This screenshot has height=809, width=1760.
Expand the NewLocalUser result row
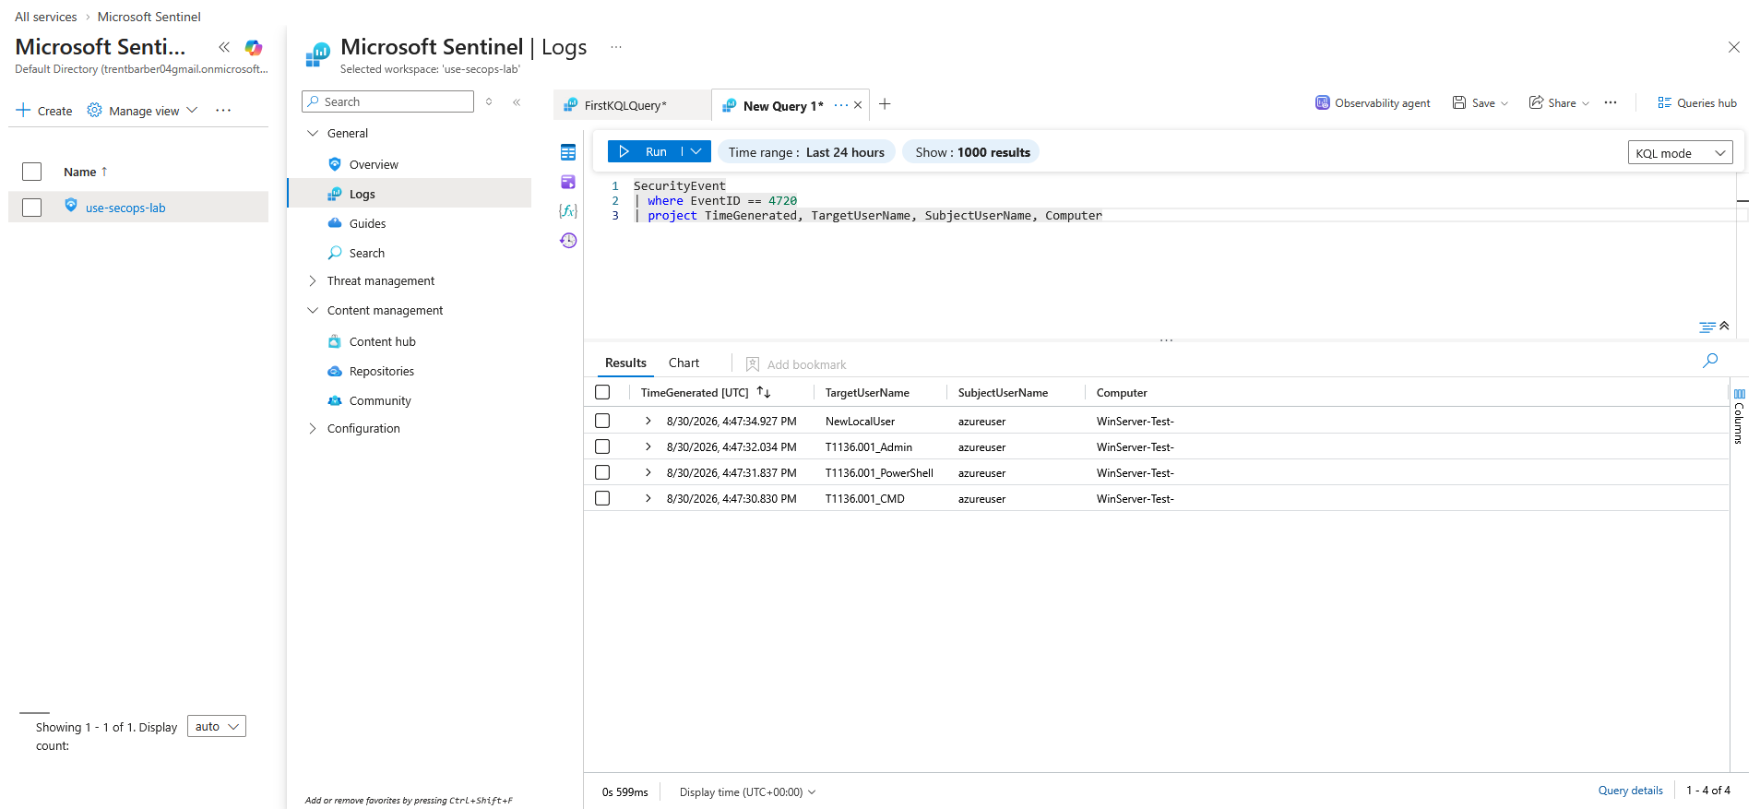(648, 421)
